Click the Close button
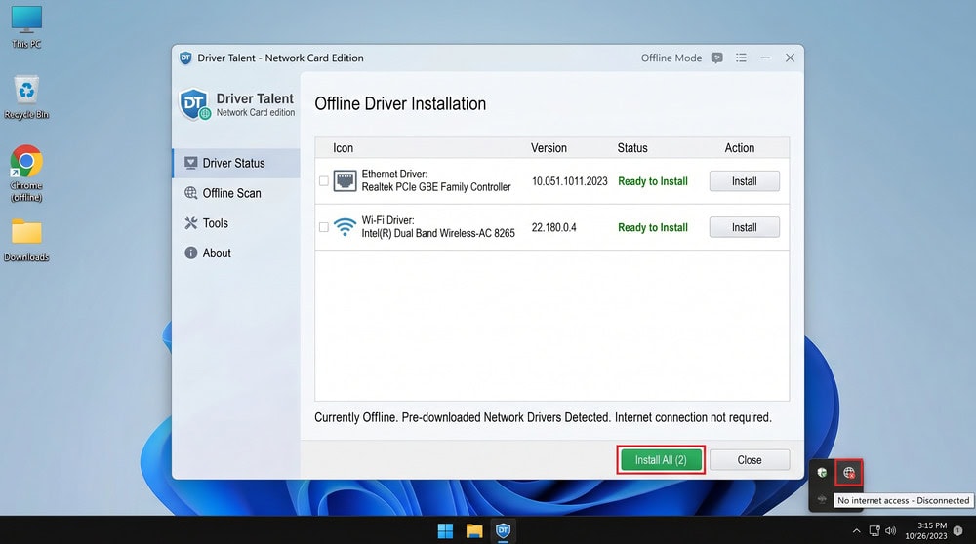 750,459
